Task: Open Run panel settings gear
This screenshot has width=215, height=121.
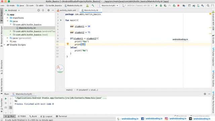Action: 205,94
